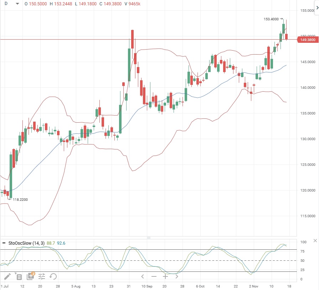Click the stochastic value 92.6

pyautogui.click(x=61, y=243)
